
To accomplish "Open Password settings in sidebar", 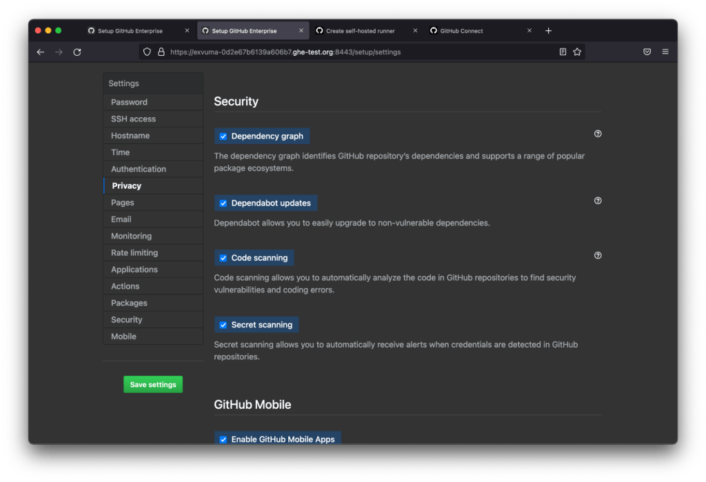I will coord(153,102).
